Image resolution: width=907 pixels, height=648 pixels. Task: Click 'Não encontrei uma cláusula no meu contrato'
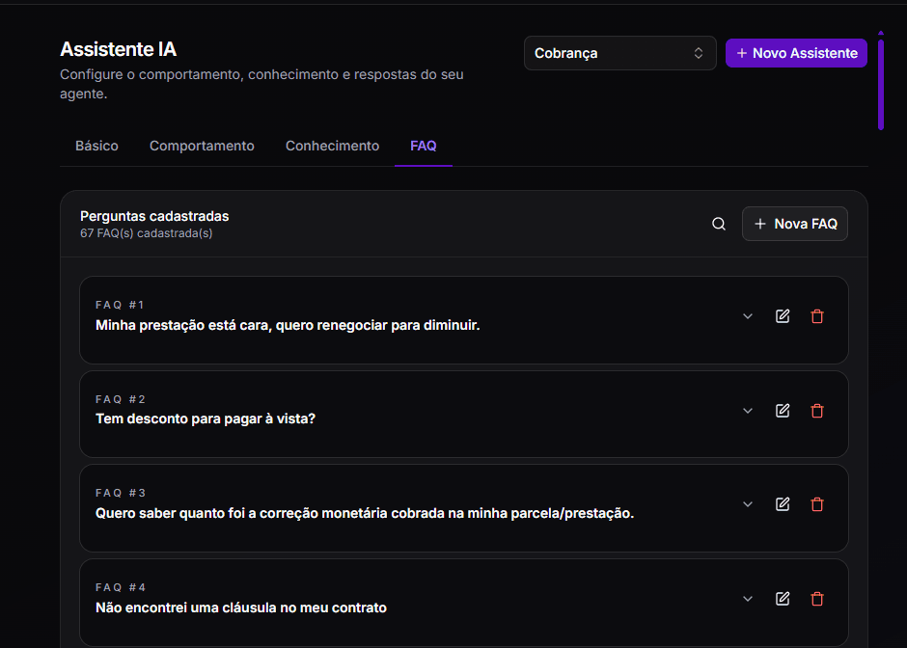coord(241,607)
